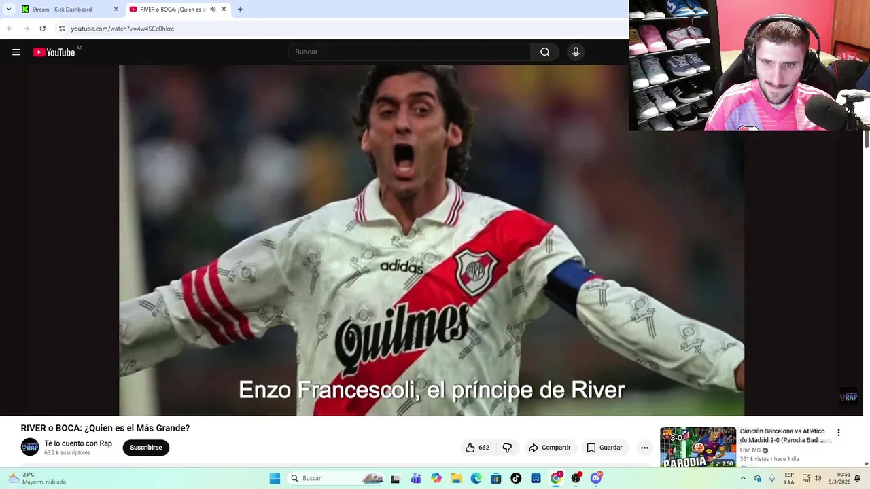Click the video player to pause
The width and height of the screenshot is (870, 489).
pos(432,240)
